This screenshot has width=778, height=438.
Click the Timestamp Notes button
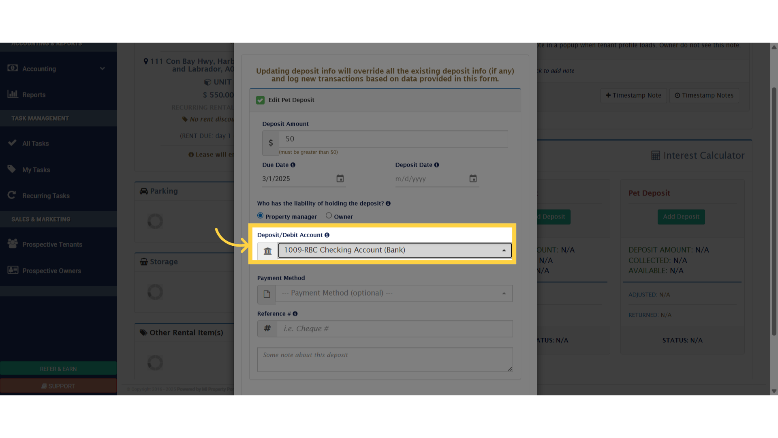tap(704, 95)
